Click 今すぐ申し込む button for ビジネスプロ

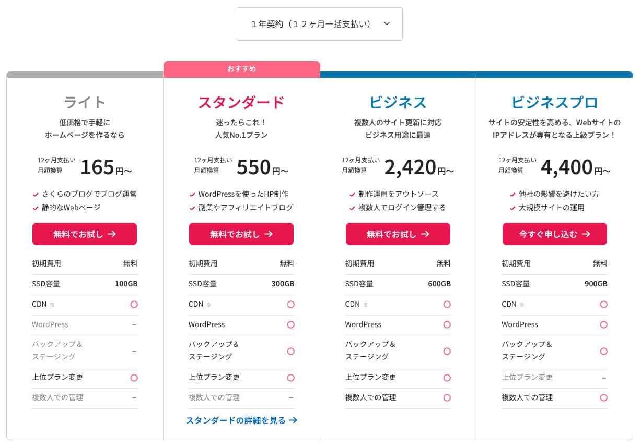(555, 234)
